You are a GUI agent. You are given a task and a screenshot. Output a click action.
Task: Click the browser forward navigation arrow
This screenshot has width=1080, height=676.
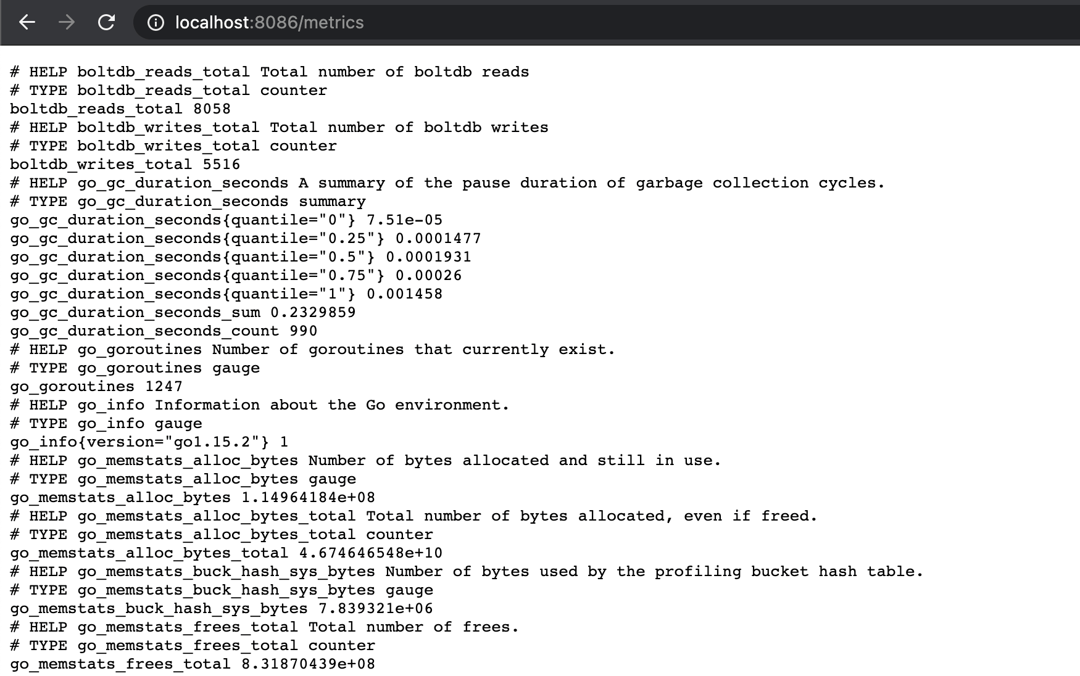point(67,22)
